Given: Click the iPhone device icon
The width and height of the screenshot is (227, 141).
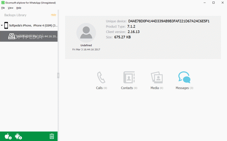Looking at the screenshot, I should point(6,25).
